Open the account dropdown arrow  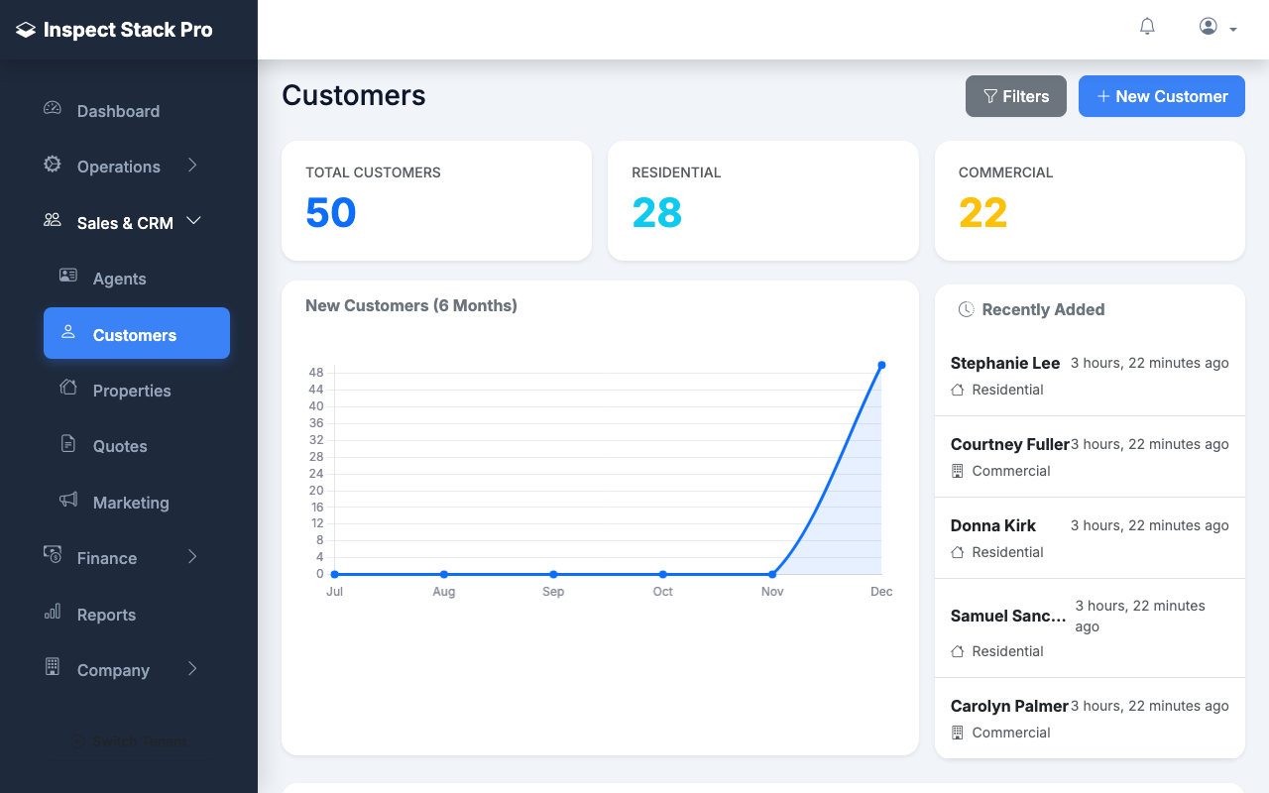pos(1232,30)
